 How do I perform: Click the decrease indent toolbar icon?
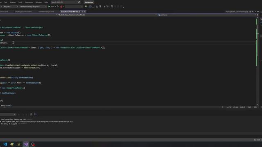(97, 7)
